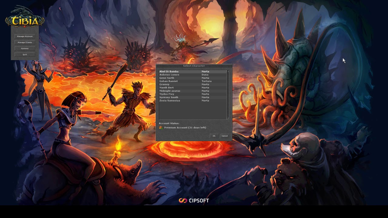Open the Manage Account menu button
Image resolution: width=388 pixels, height=218 pixels.
click(x=25, y=36)
